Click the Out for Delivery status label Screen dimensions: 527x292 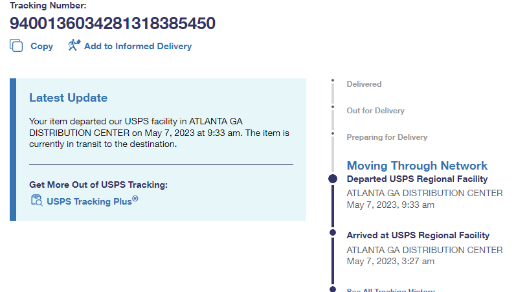click(x=376, y=111)
